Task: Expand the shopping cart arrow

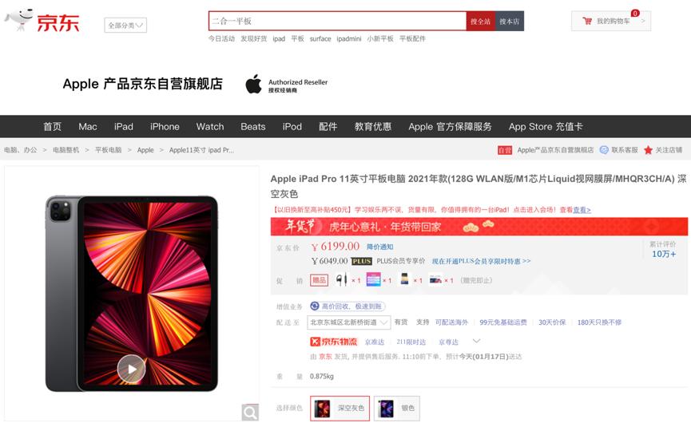Action: pos(643,21)
